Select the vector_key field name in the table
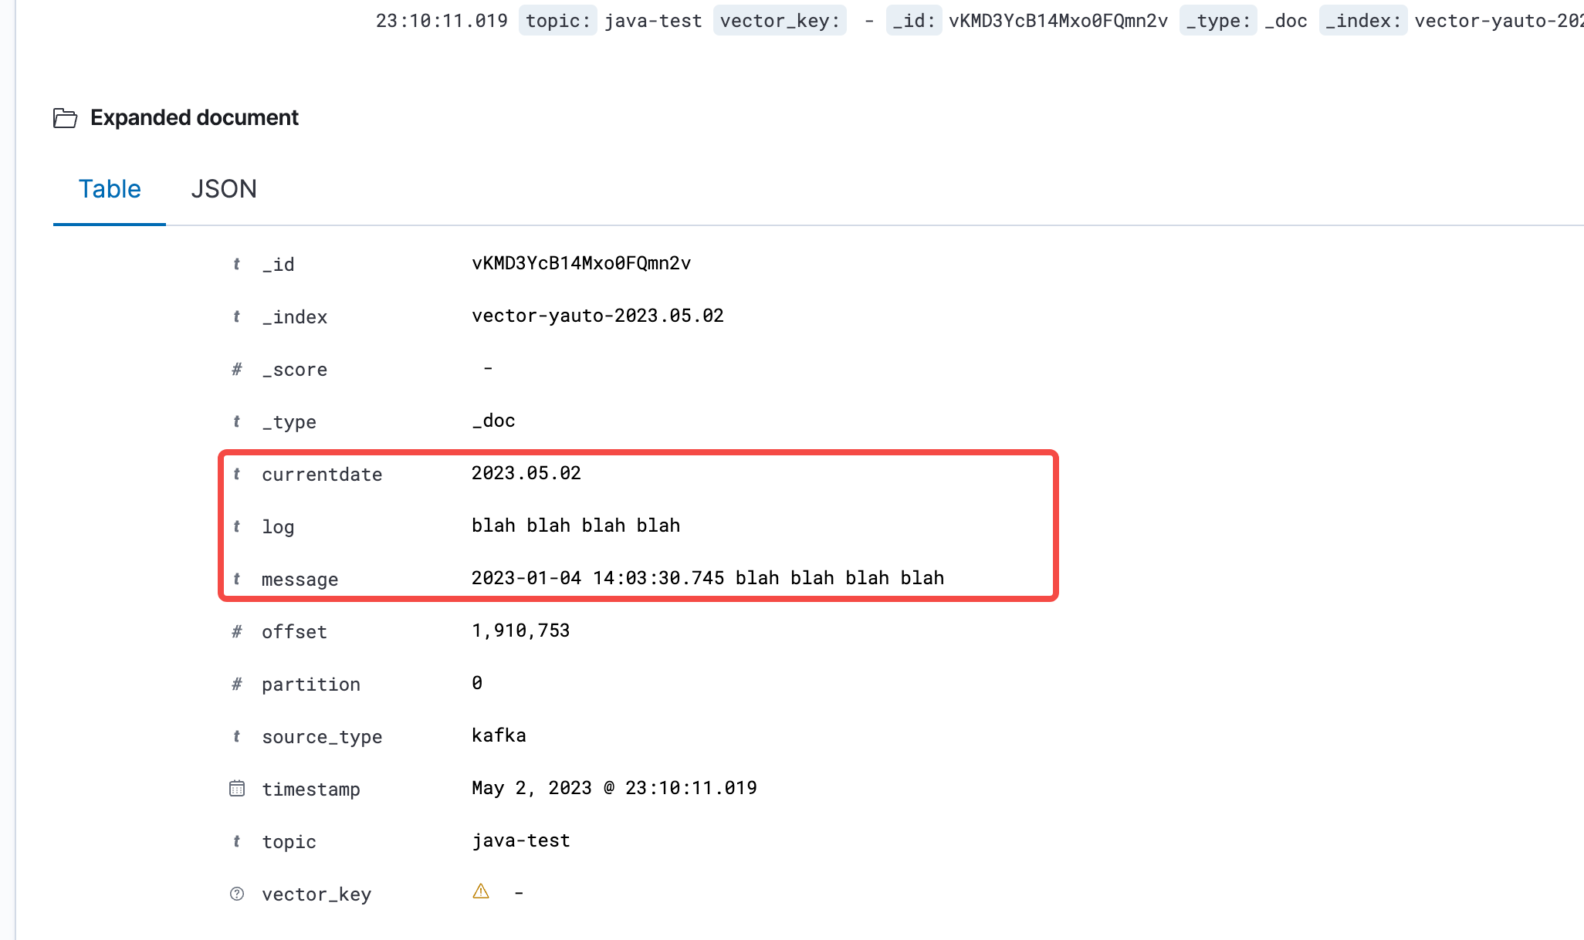 (x=316, y=894)
